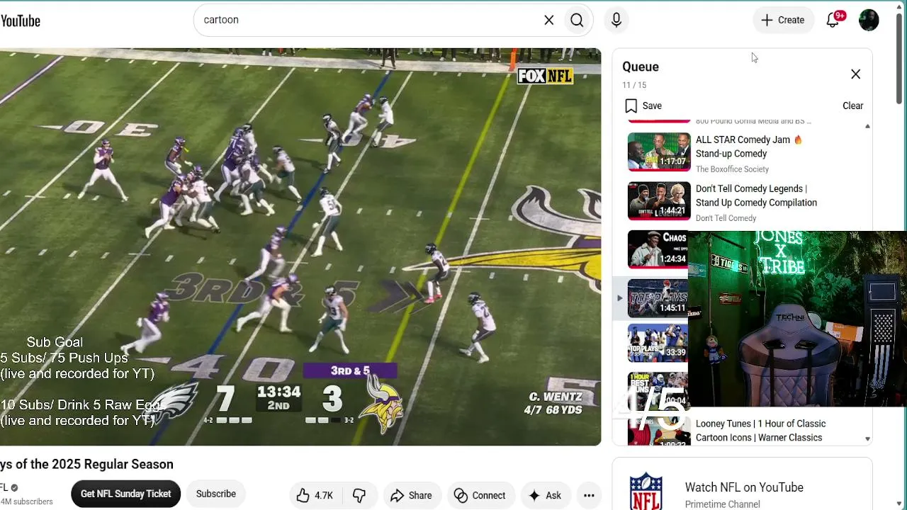Open the Create menu
Image resolution: width=907 pixels, height=510 pixels.
tap(783, 20)
